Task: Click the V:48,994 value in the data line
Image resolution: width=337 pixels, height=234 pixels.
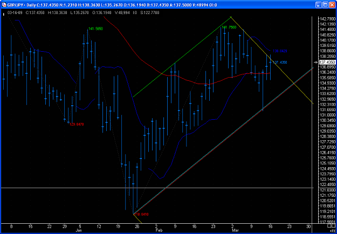Action: coord(122,13)
